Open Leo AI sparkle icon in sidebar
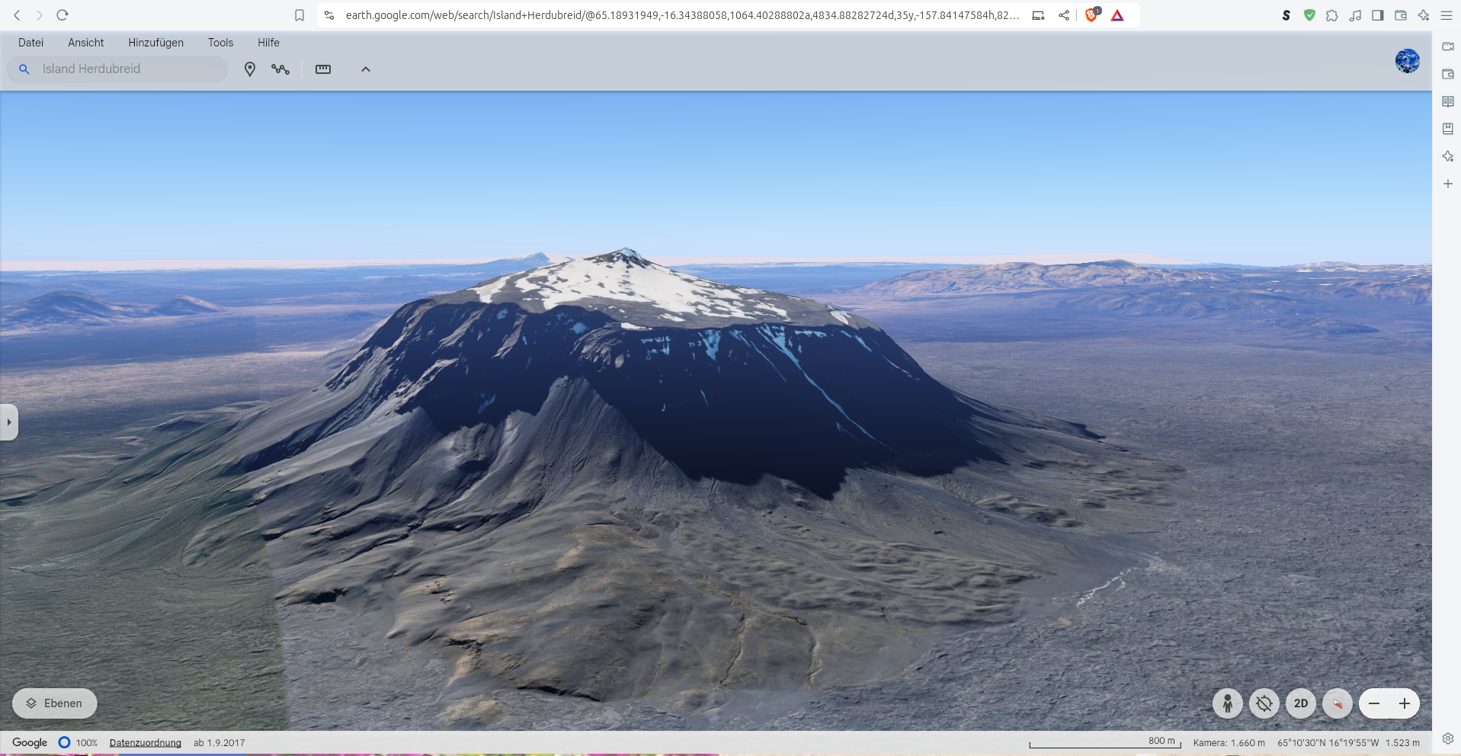1461x756 pixels. coord(1448,156)
